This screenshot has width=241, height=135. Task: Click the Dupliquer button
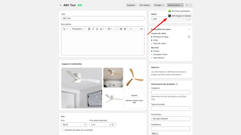tap(131, 5)
